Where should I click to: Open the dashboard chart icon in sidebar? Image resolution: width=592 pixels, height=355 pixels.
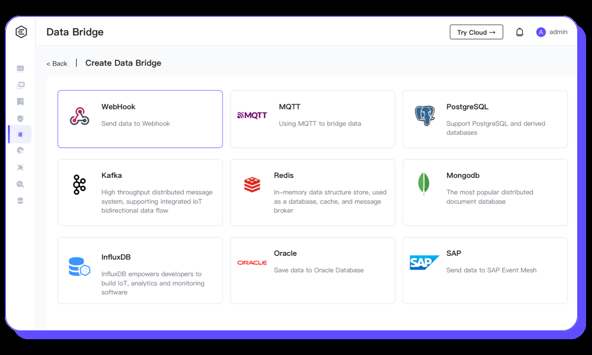tap(20, 69)
